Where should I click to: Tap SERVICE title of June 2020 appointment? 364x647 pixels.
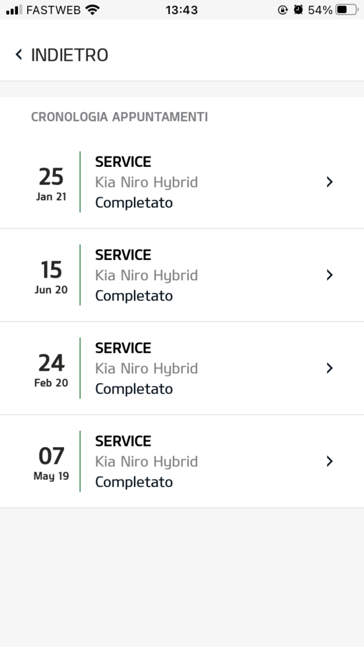point(123,255)
